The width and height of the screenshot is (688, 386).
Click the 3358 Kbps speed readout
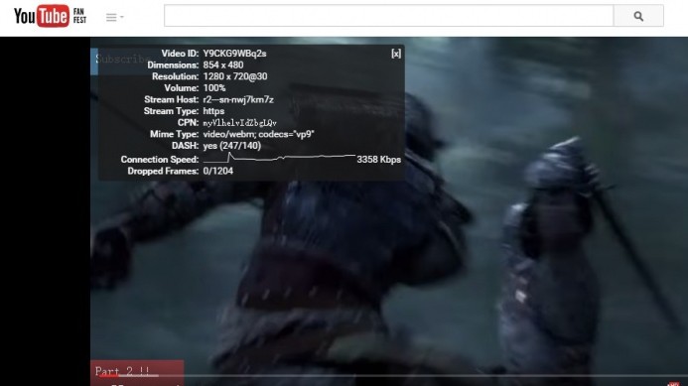click(x=378, y=160)
